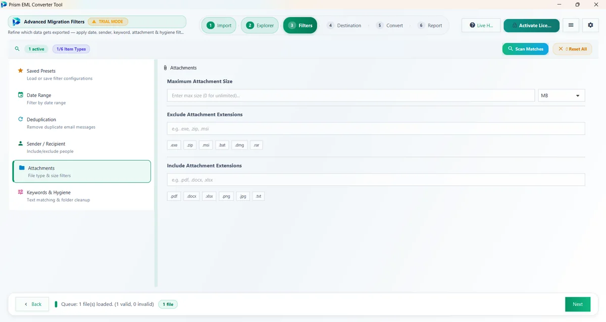Click the search magnifier icon
This screenshot has width=606, height=322.
17,49
